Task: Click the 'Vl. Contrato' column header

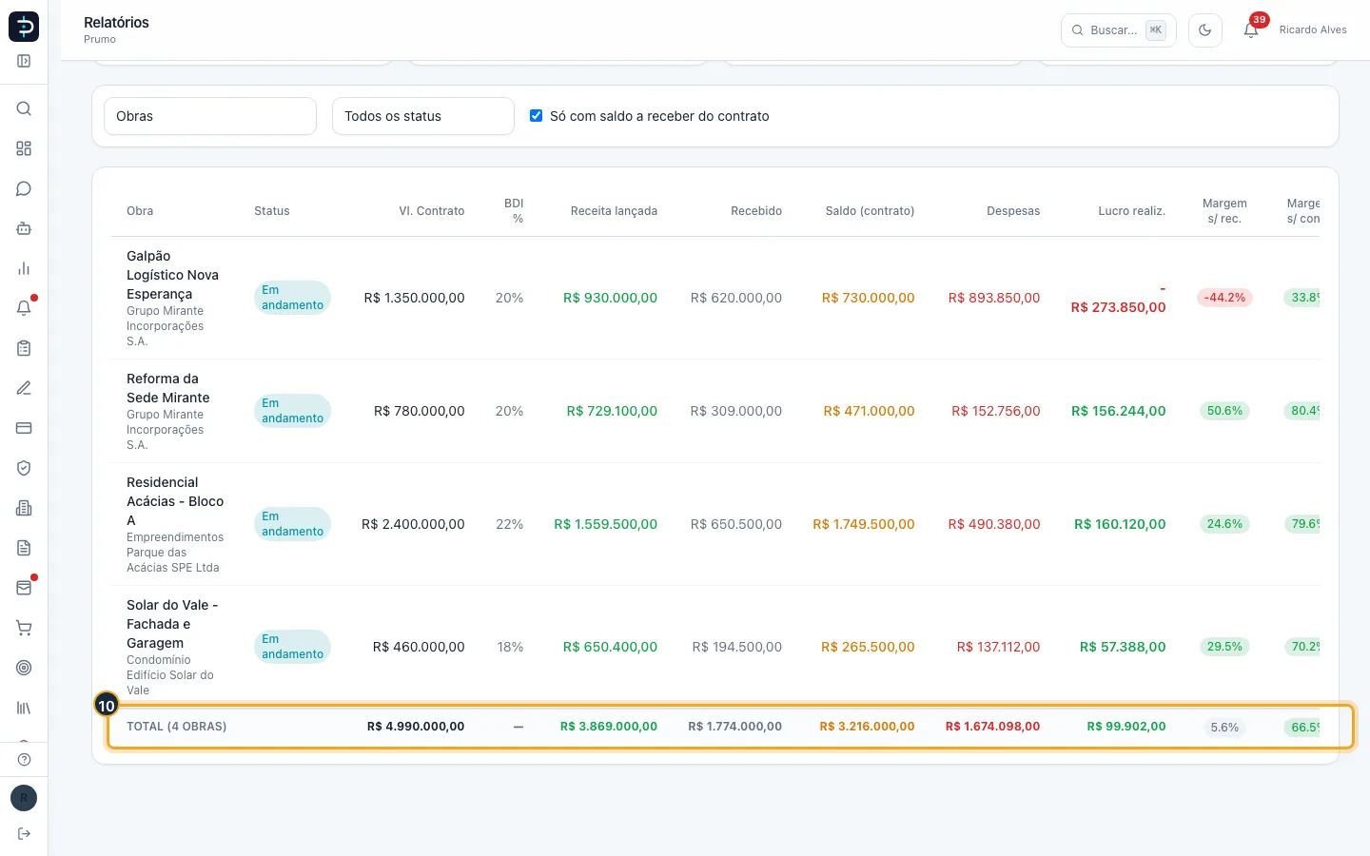Action: [x=432, y=211]
